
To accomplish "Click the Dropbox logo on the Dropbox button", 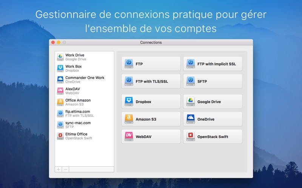I will tap(129, 102).
